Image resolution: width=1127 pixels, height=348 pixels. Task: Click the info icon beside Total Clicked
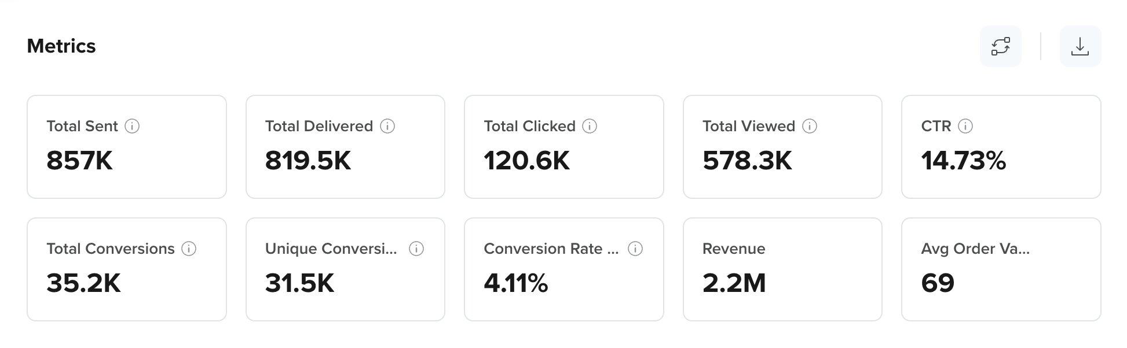pyautogui.click(x=590, y=126)
